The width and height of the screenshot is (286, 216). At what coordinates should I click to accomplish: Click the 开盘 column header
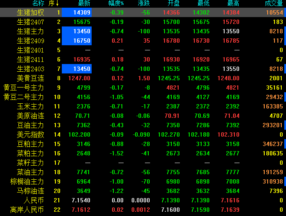(173, 3)
